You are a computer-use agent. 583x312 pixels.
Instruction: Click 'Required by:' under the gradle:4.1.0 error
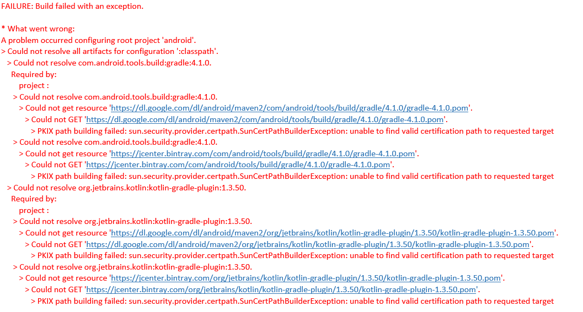pyautogui.click(x=34, y=74)
